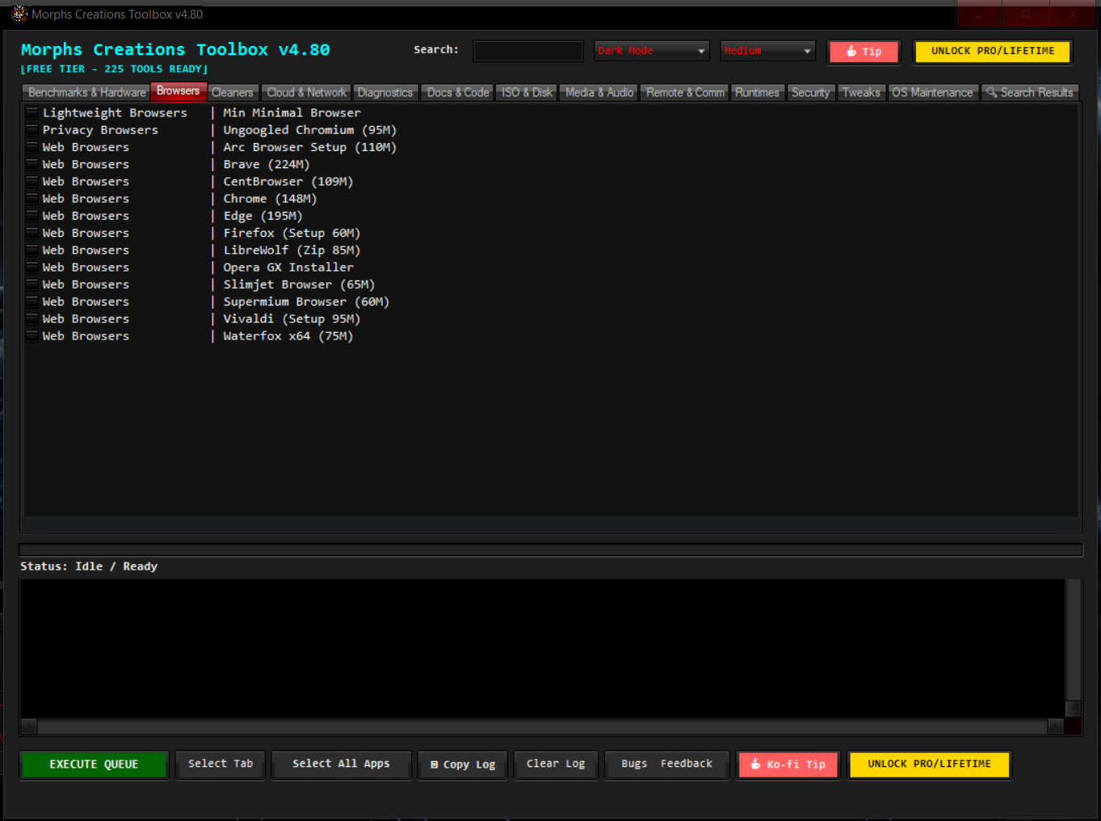Open the Remote & Comm tab

[685, 93]
